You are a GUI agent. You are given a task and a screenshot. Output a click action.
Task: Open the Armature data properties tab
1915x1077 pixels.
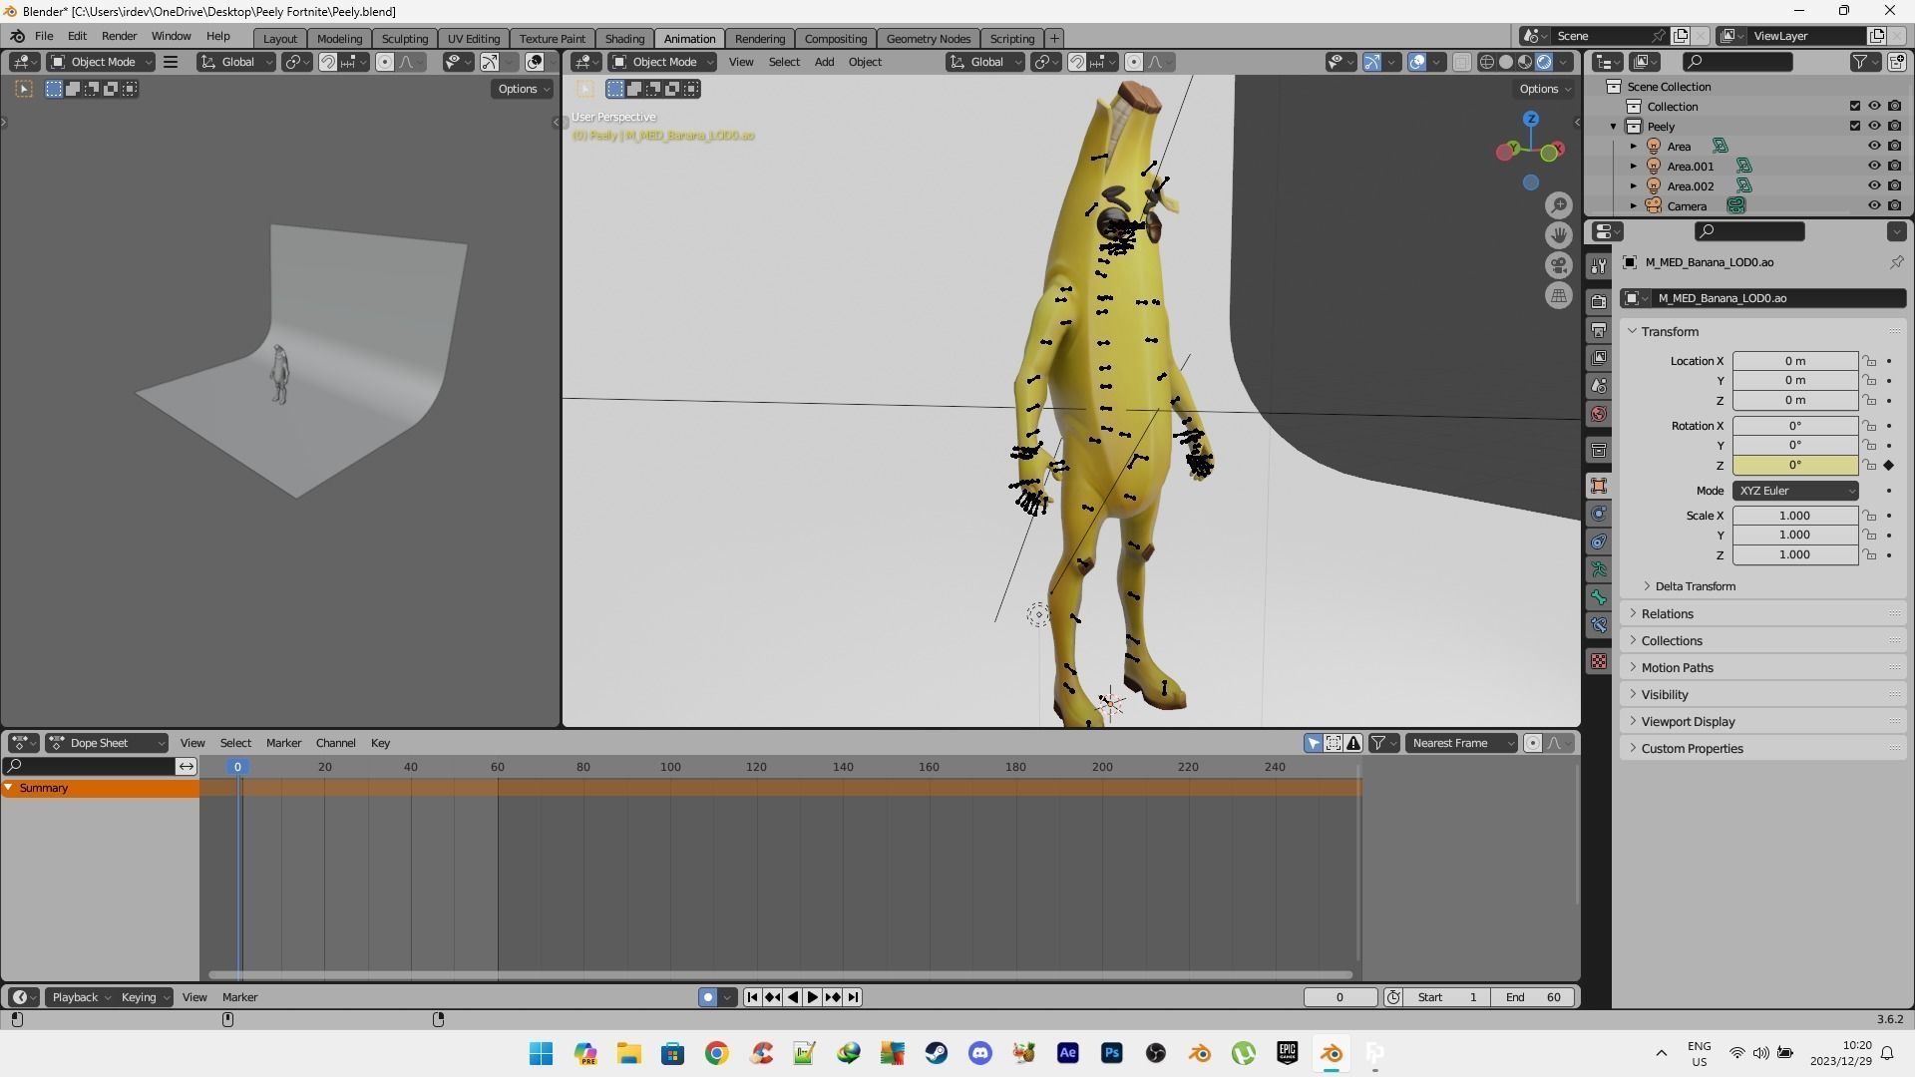[x=1599, y=569]
